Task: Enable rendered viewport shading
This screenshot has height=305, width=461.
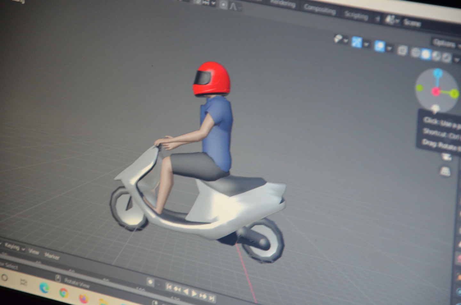Action: [446, 58]
